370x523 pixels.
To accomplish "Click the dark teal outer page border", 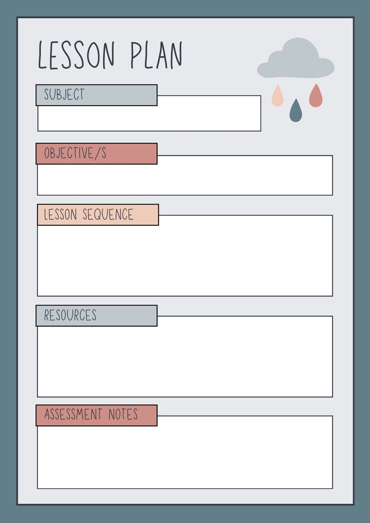I will [8, 261].
